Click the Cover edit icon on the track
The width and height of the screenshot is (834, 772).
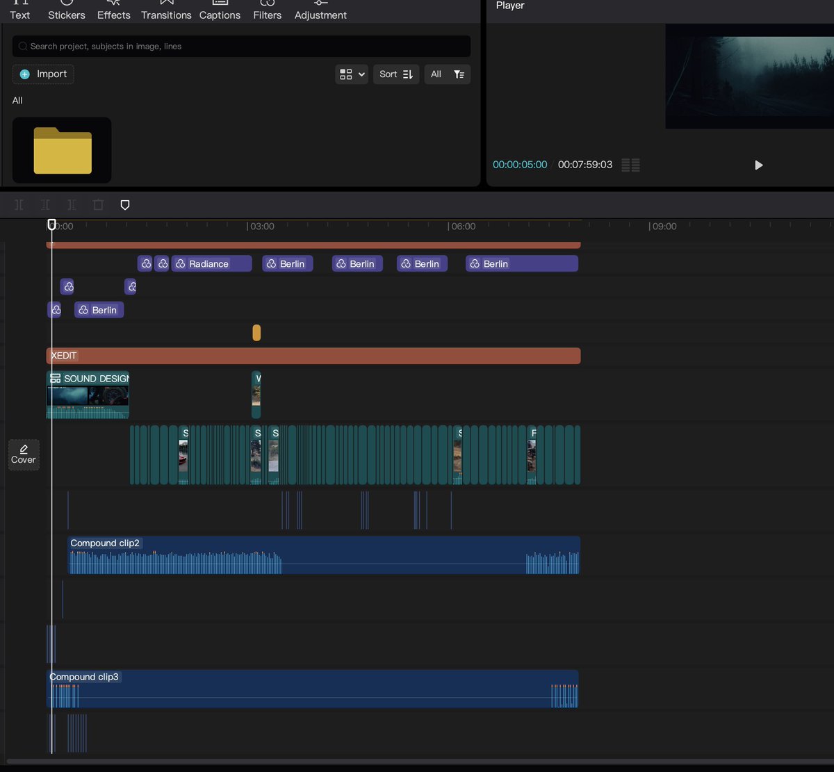point(24,454)
